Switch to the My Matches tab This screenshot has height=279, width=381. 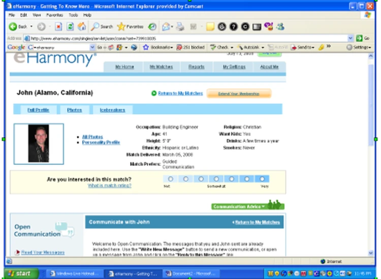coord(161,67)
